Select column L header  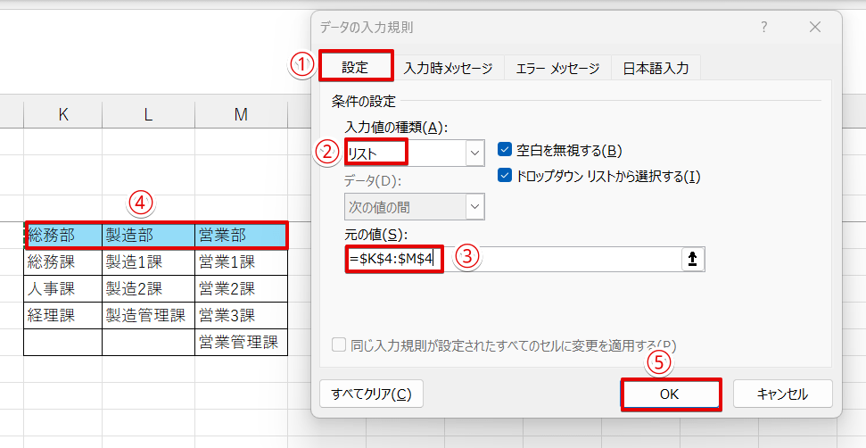click(148, 114)
